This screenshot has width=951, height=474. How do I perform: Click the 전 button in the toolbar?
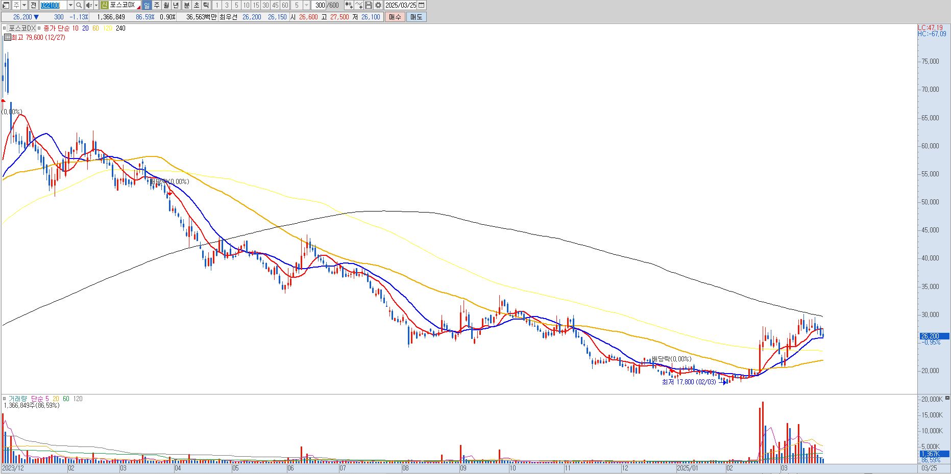coord(33,5)
